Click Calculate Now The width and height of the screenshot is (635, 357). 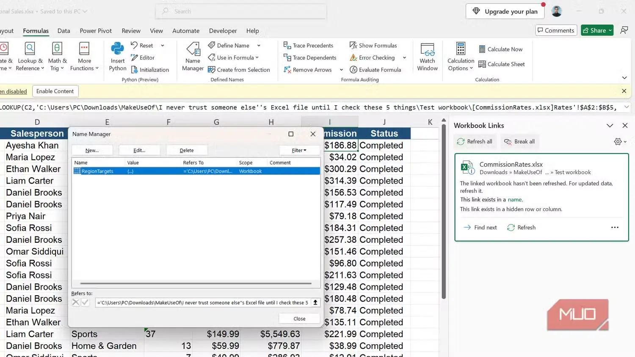[x=500, y=49]
